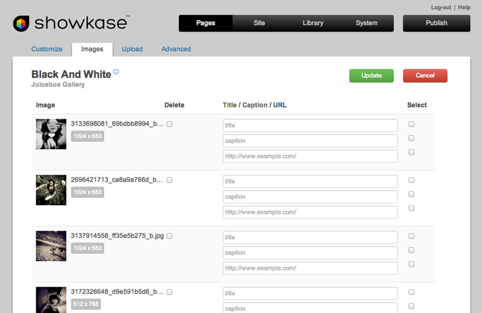Click 1024 x 683 badge under 3137914558 filename
Image resolution: width=482 pixels, height=313 pixels.
point(87,248)
